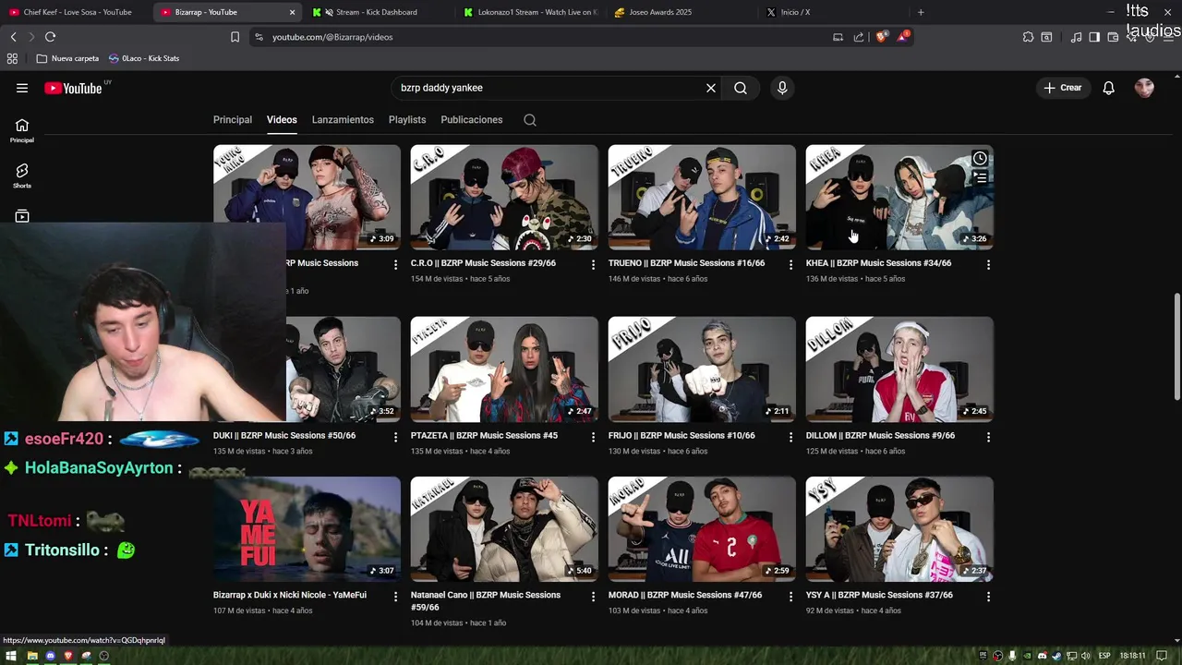Open File Explorer from taskbar
The image size is (1182, 665).
point(32,656)
